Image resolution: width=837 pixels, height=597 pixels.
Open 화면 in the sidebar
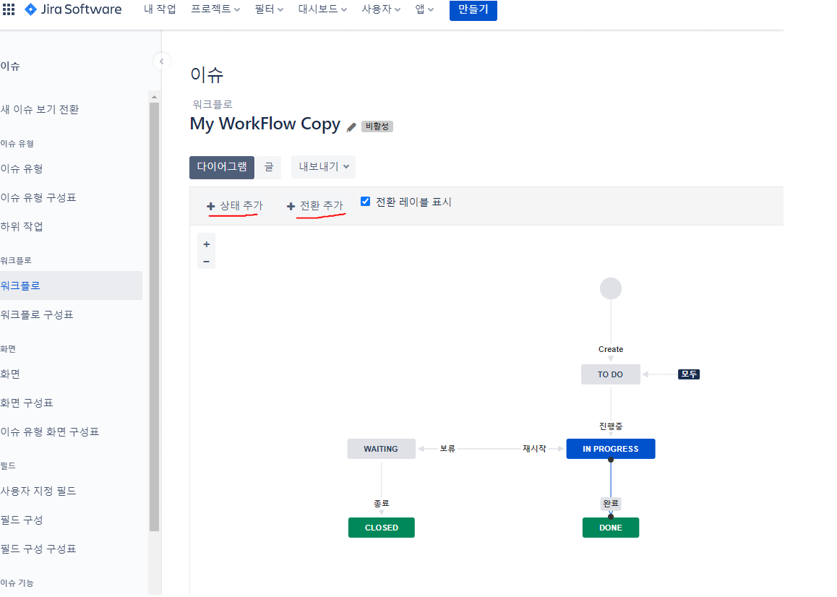coord(10,374)
